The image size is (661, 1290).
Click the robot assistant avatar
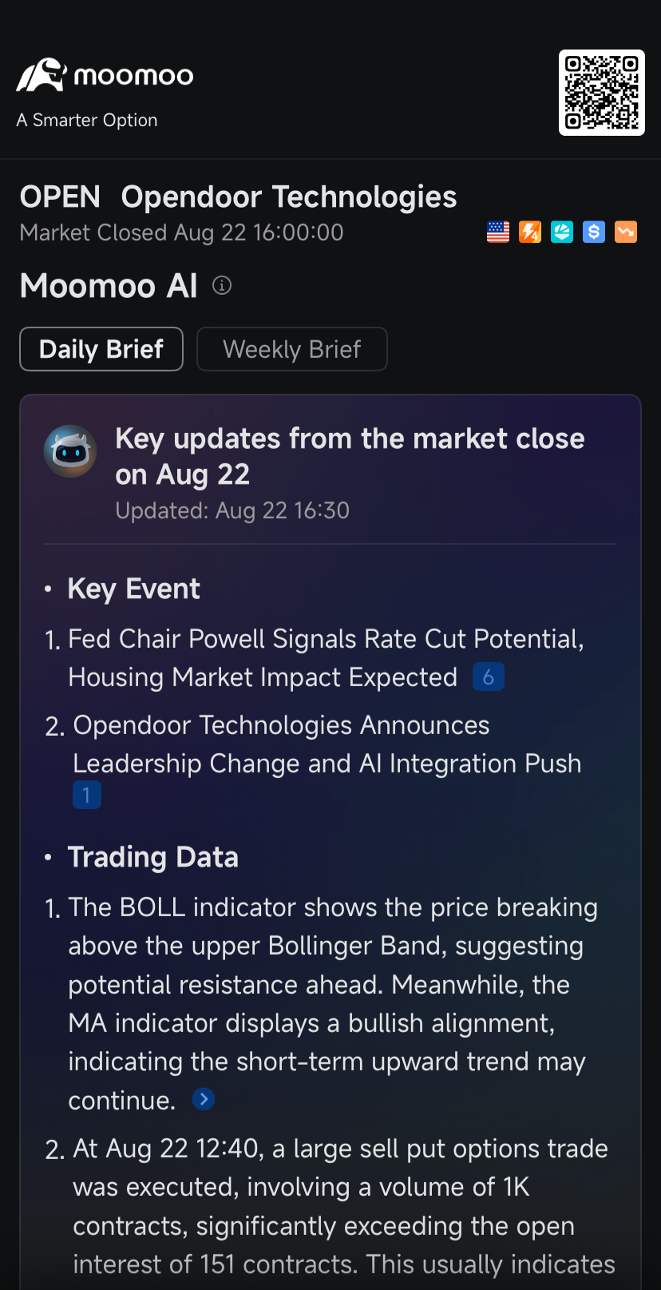70,451
